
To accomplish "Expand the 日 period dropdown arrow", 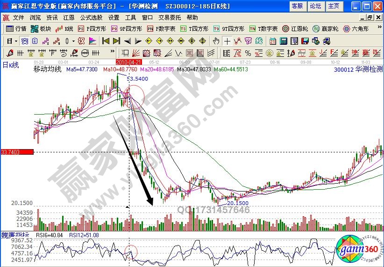I will pyautogui.click(x=15, y=41).
